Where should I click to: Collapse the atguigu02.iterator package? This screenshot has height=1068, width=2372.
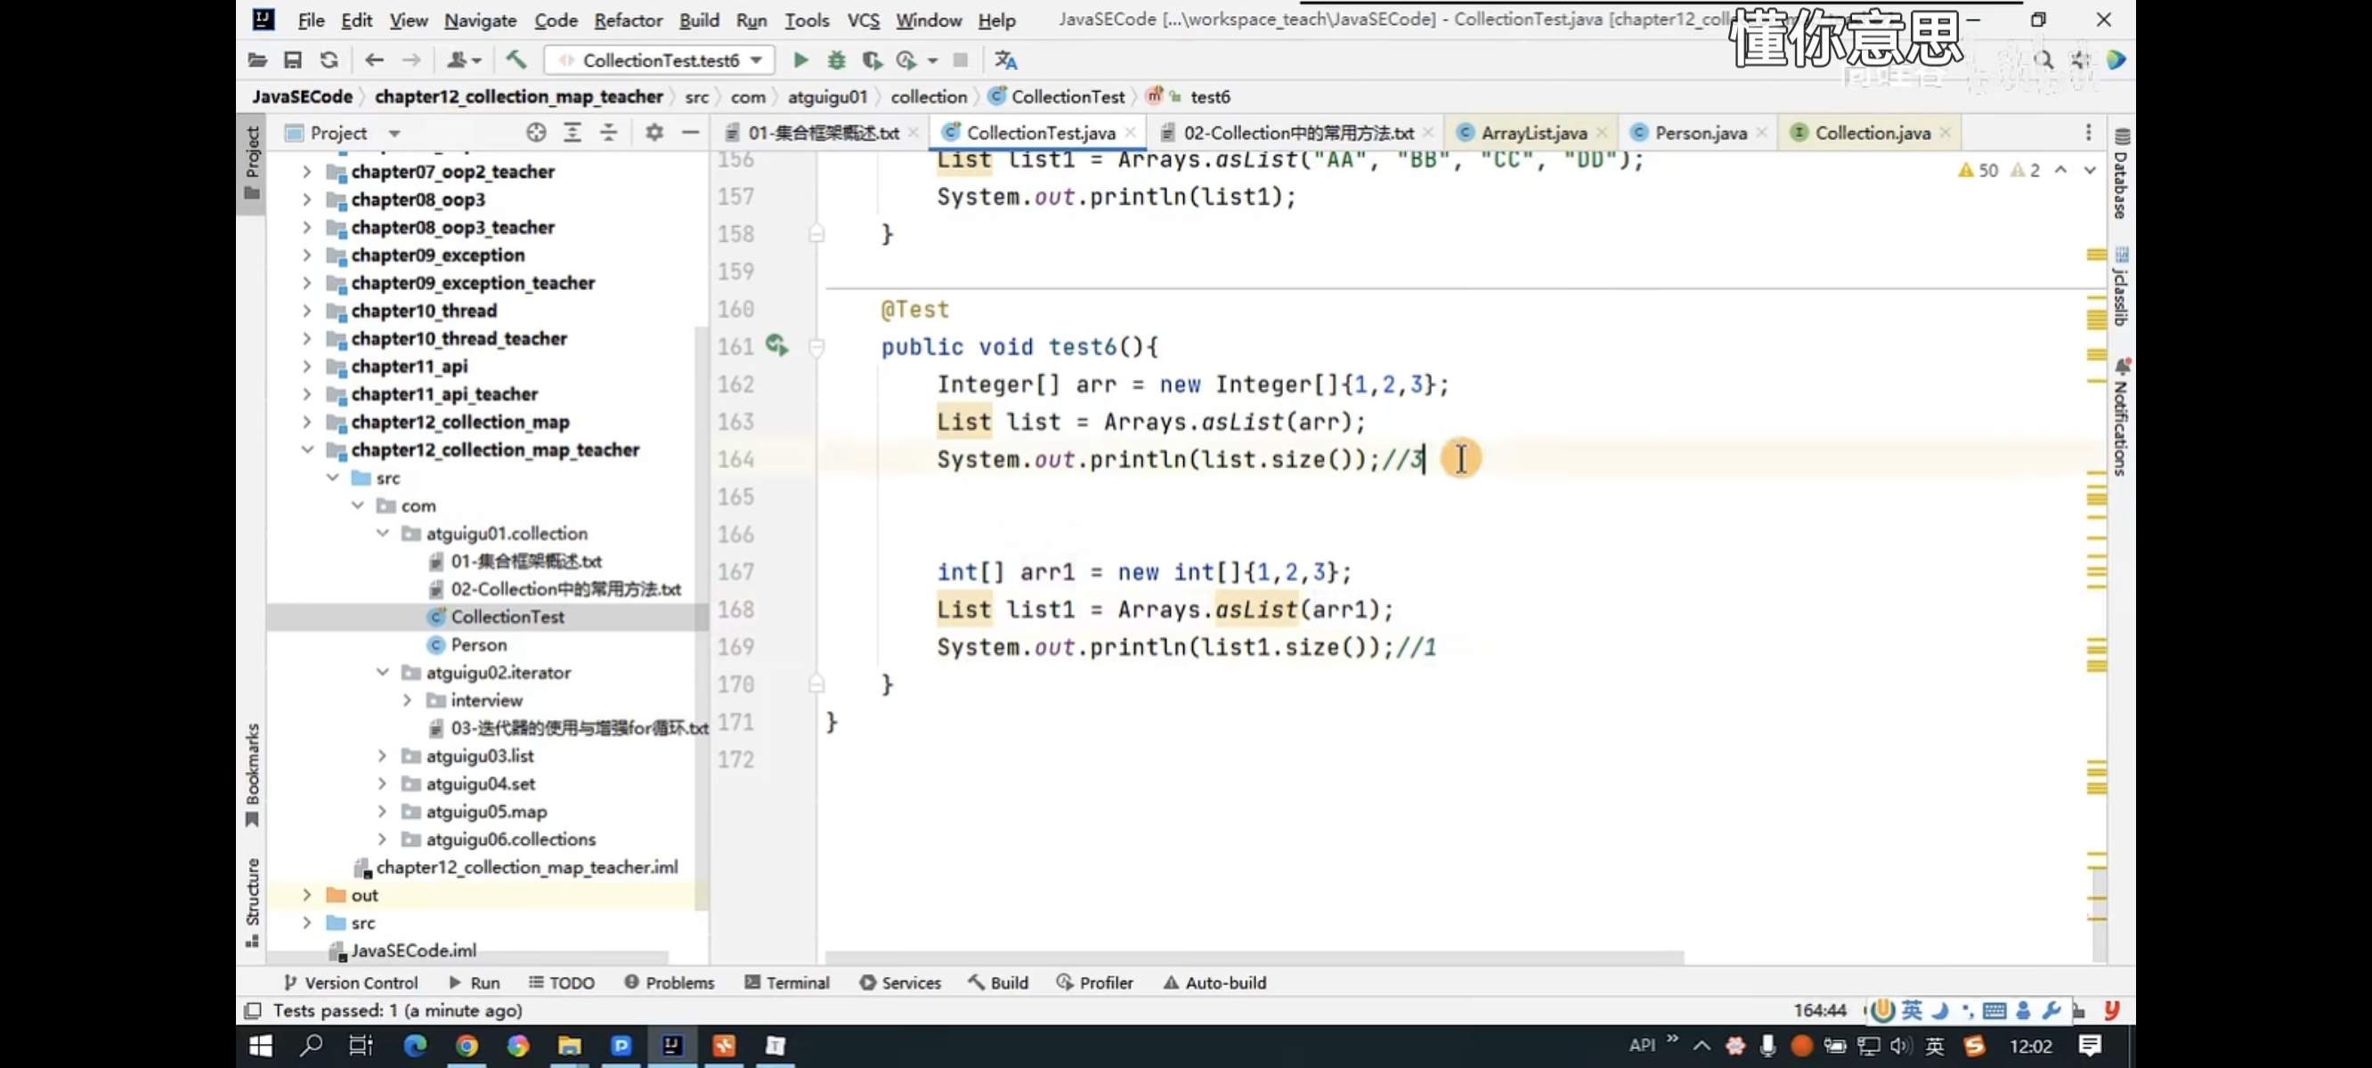tap(382, 672)
